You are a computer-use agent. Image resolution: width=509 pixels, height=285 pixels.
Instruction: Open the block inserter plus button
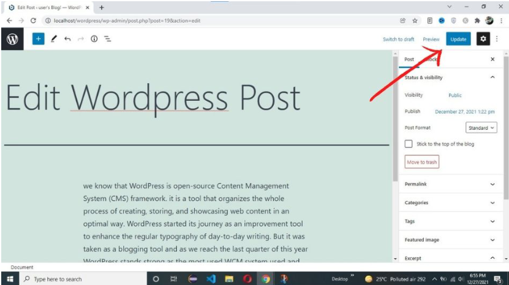[x=39, y=39]
